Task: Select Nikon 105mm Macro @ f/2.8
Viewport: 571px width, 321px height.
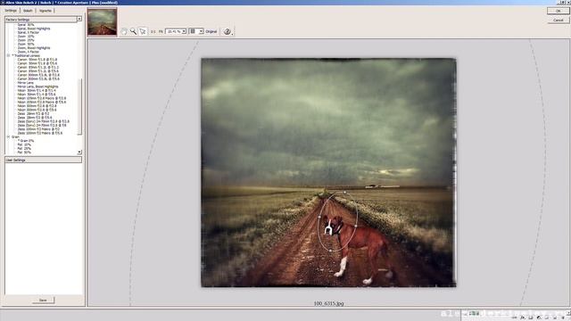Action: pos(42,98)
